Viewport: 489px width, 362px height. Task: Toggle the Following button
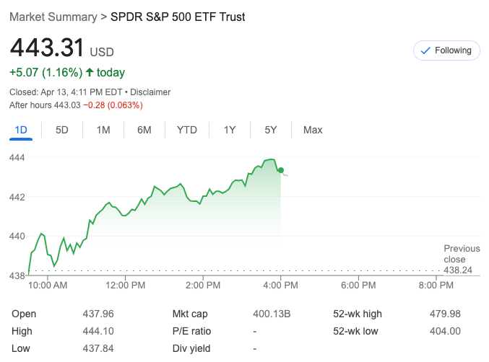pos(446,50)
